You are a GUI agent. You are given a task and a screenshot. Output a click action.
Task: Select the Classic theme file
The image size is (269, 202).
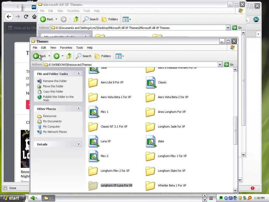tap(156, 82)
